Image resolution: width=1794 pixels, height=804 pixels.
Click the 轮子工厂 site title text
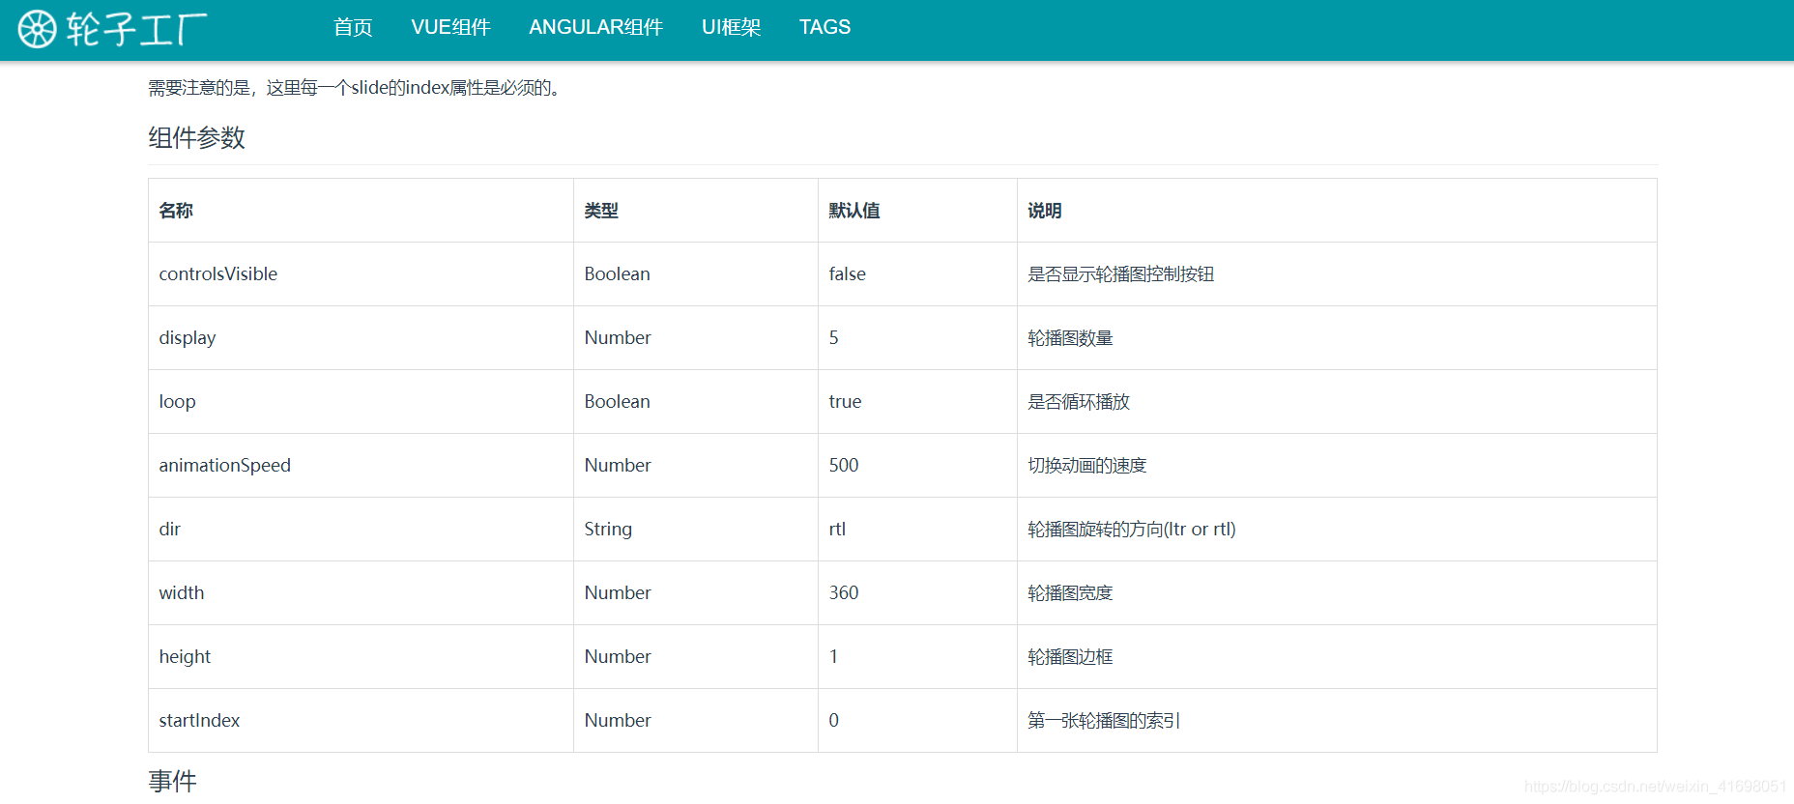(137, 29)
